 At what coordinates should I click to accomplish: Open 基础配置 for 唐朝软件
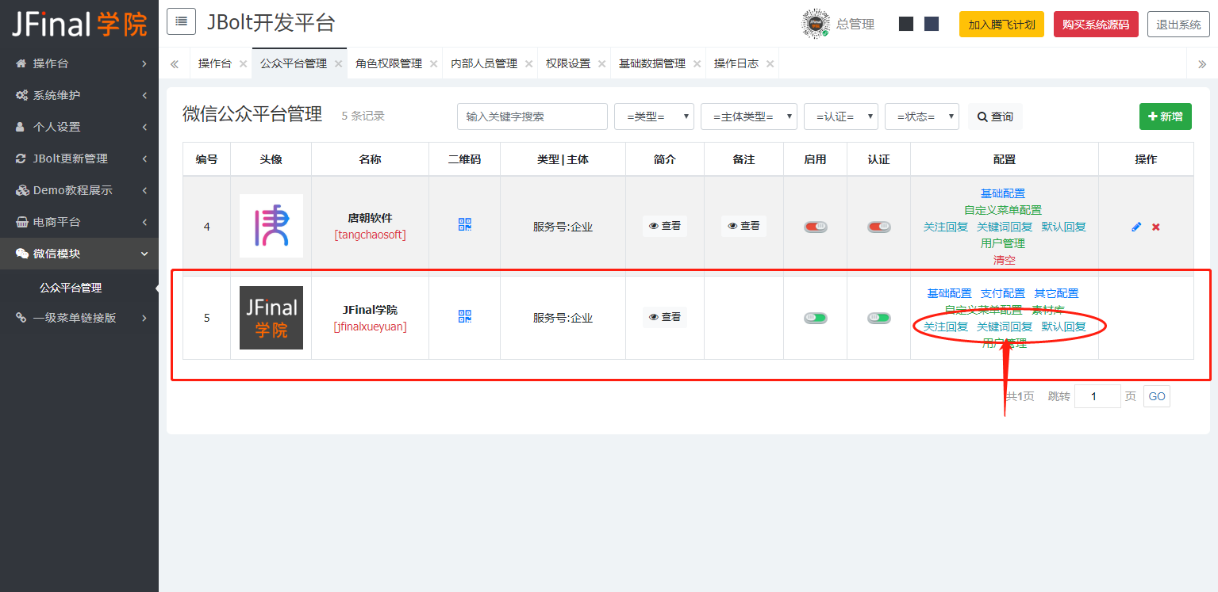[x=1003, y=193]
